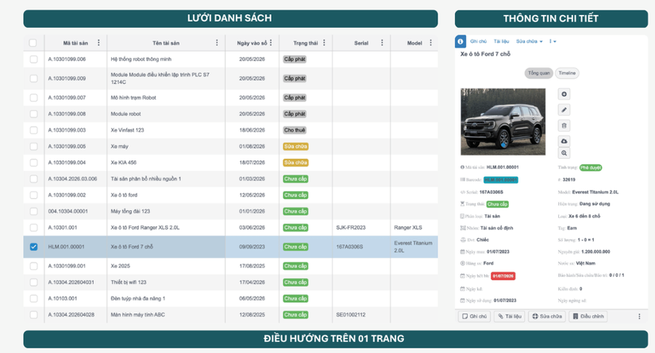Click the trash delete icon beside car image
Viewport: 655px width, 353px height.
pos(564,125)
